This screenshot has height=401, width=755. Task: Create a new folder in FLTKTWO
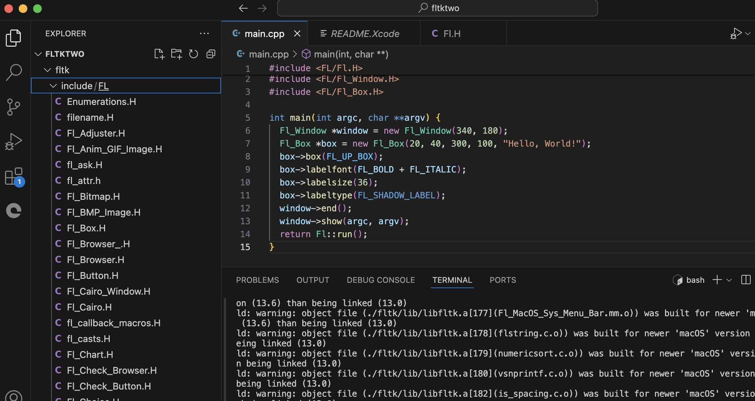click(176, 54)
